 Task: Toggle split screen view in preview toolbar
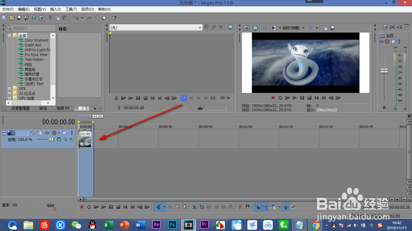(273, 28)
